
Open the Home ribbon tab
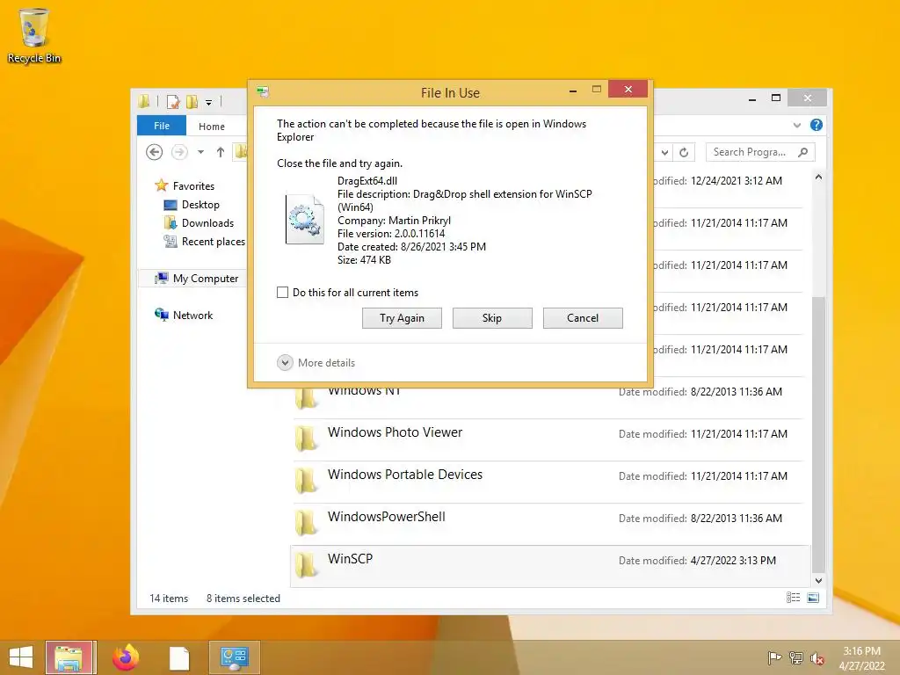click(x=212, y=127)
